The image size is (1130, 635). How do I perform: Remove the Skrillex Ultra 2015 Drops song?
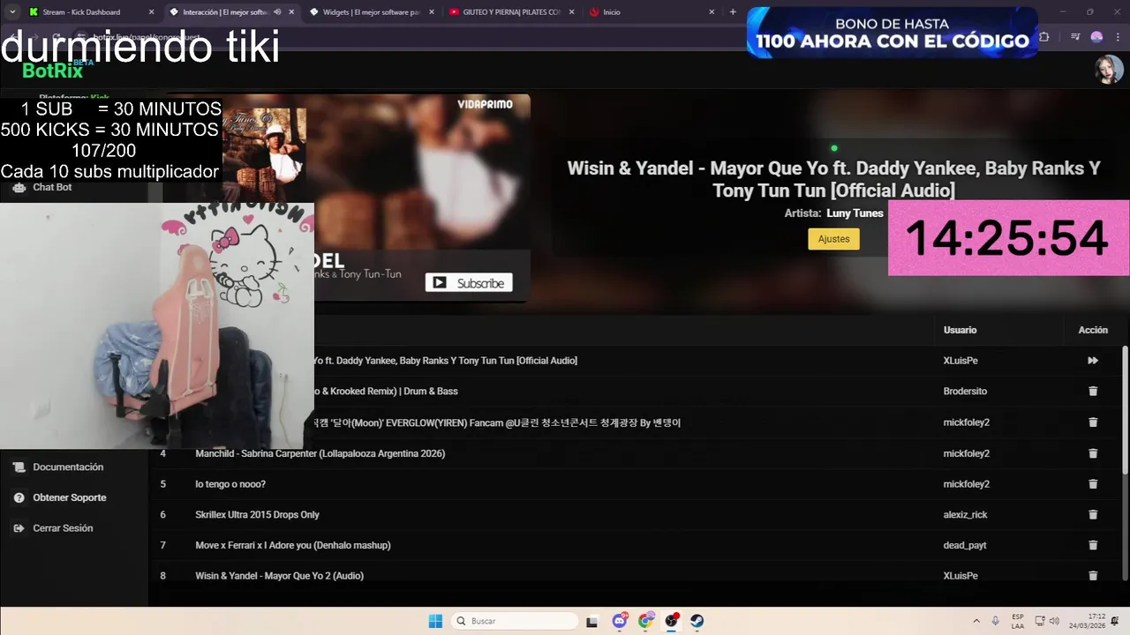pos(1093,514)
